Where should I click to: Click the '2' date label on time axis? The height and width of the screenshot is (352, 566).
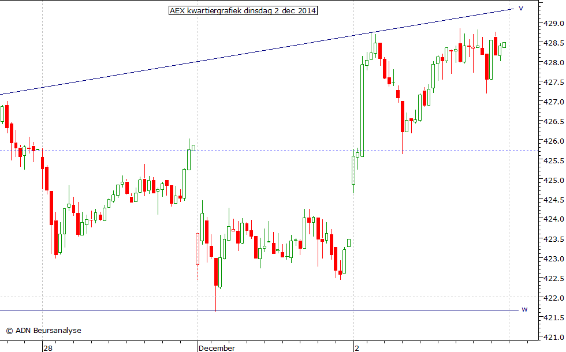click(x=357, y=348)
